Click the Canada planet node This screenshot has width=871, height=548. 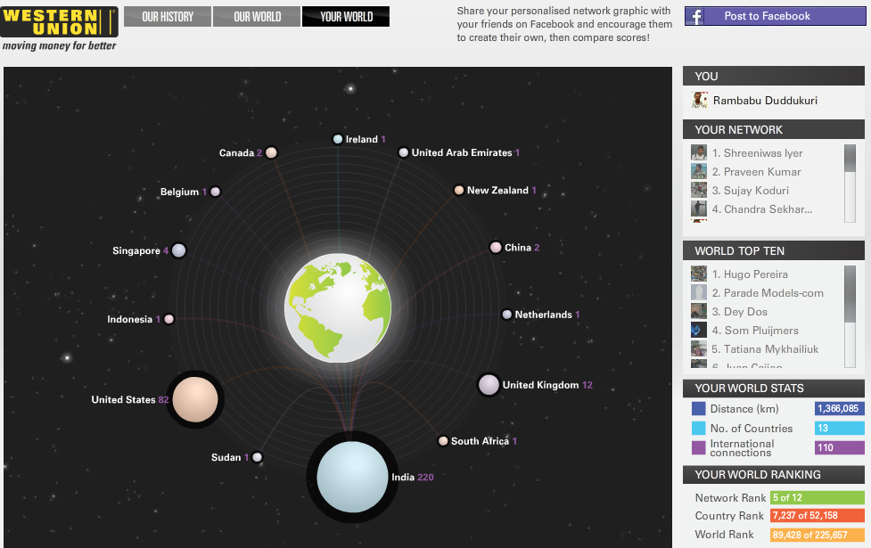coord(271,152)
